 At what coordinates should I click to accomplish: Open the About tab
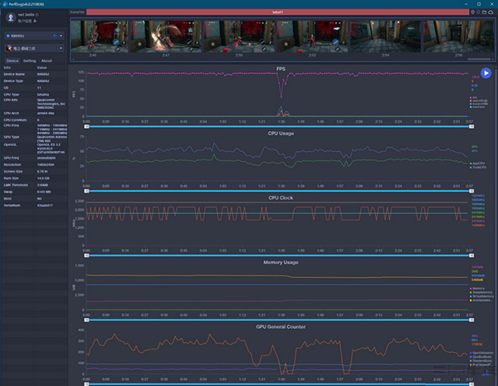(x=46, y=61)
